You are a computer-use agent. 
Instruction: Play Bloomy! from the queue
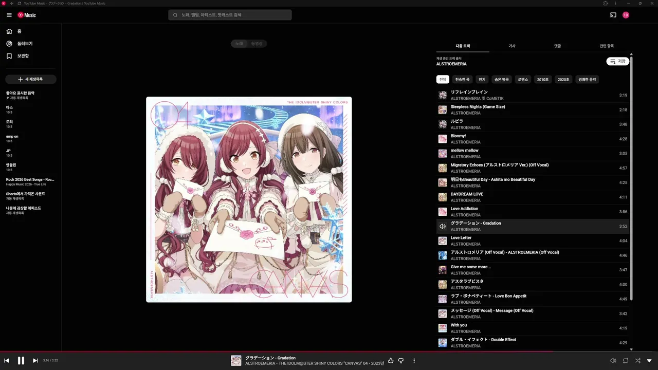pos(533,139)
